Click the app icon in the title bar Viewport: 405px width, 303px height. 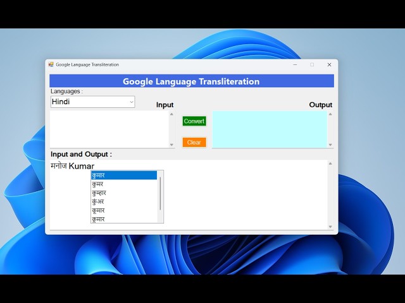click(51, 64)
